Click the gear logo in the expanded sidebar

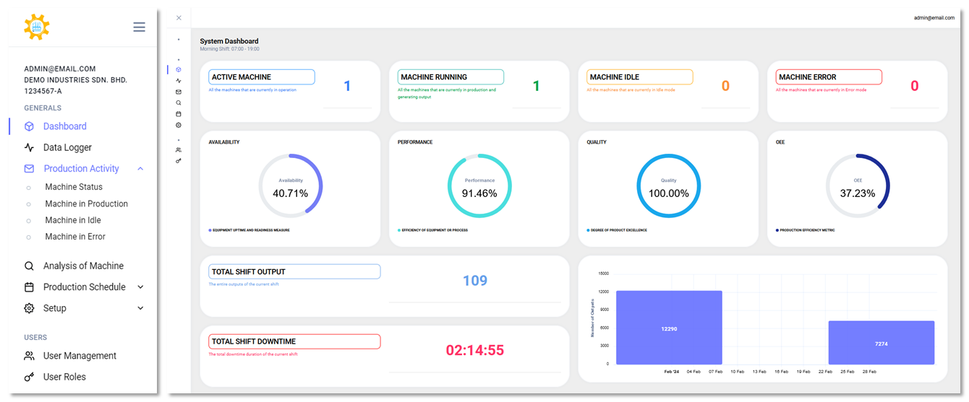(36, 27)
